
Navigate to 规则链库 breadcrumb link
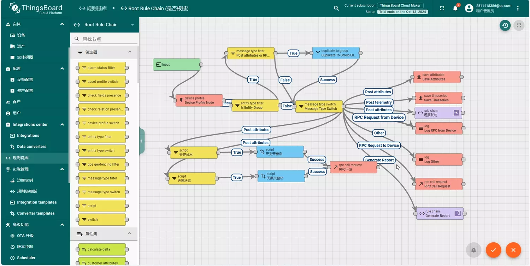[93, 8]
